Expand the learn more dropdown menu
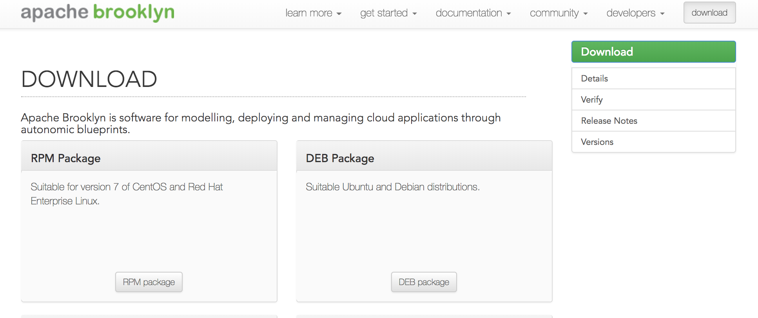The height and width of the screenshot is (318, 758). [313, 13]
